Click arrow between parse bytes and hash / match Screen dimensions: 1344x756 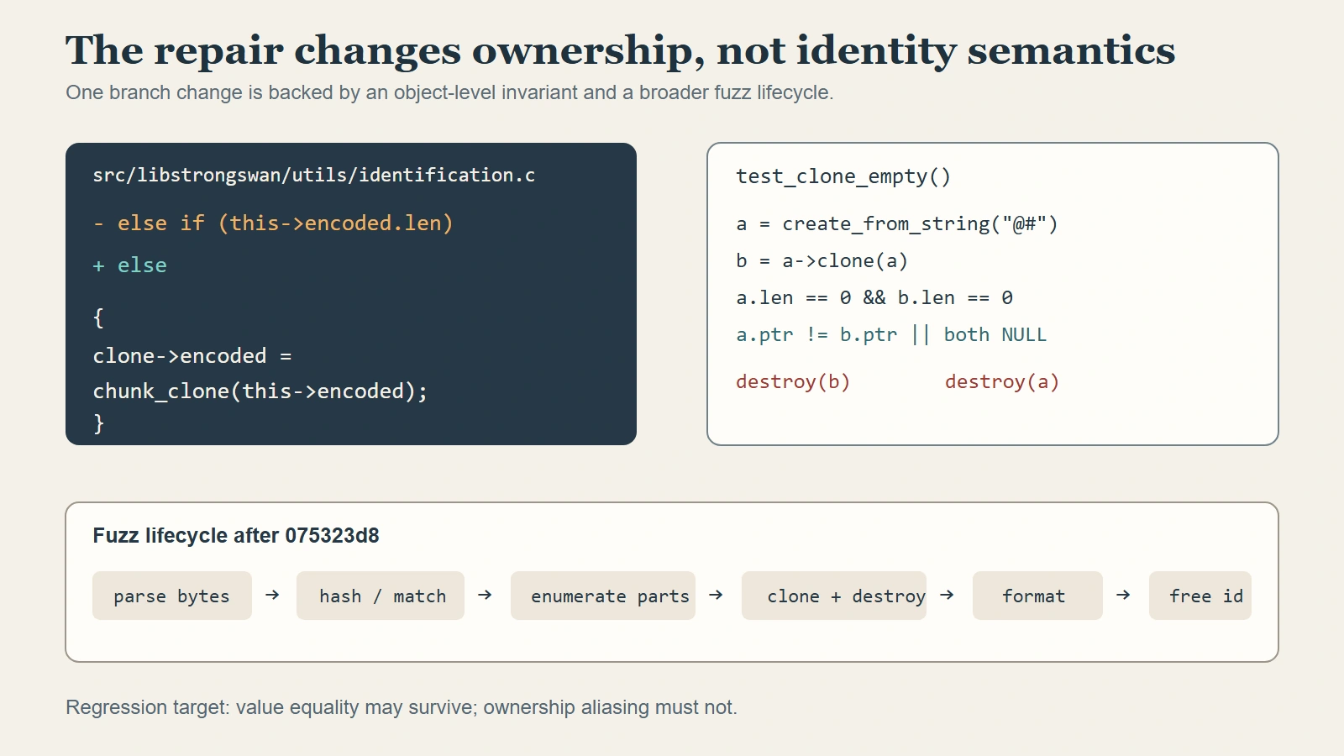(272, 595)
